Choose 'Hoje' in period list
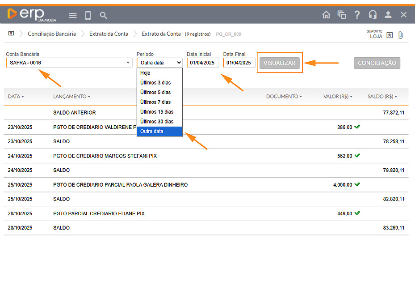 (x=145, y=73)
